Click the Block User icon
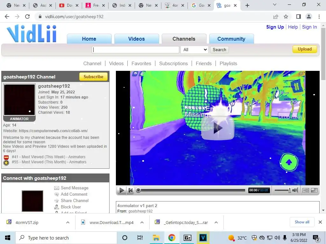Viewport: 326px width, 244px height. click(x=57, y=207)
